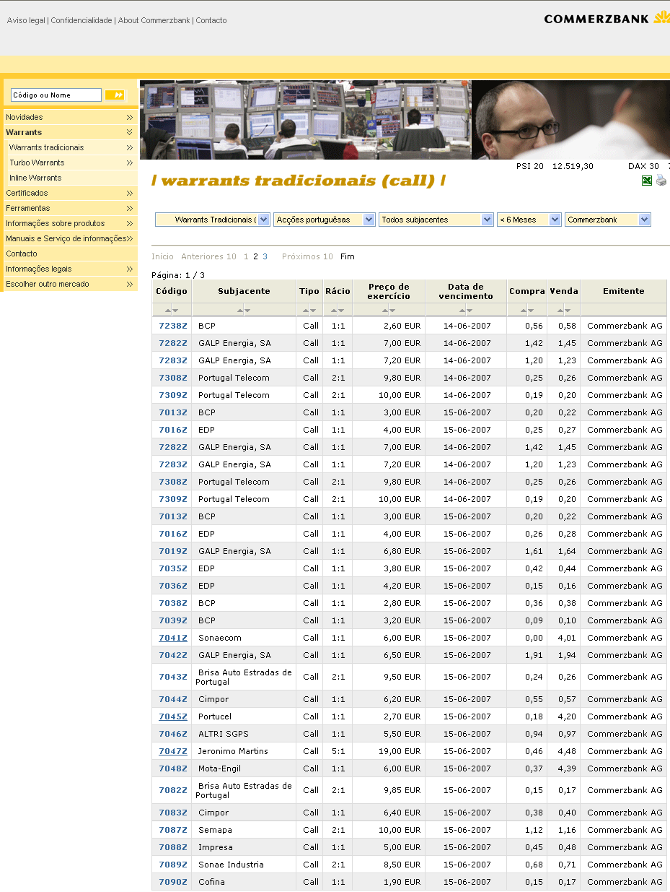This screenshot has height=892, width=670.
Task: Sort Preço de exercício descending arrow
Action: (393, 310)
